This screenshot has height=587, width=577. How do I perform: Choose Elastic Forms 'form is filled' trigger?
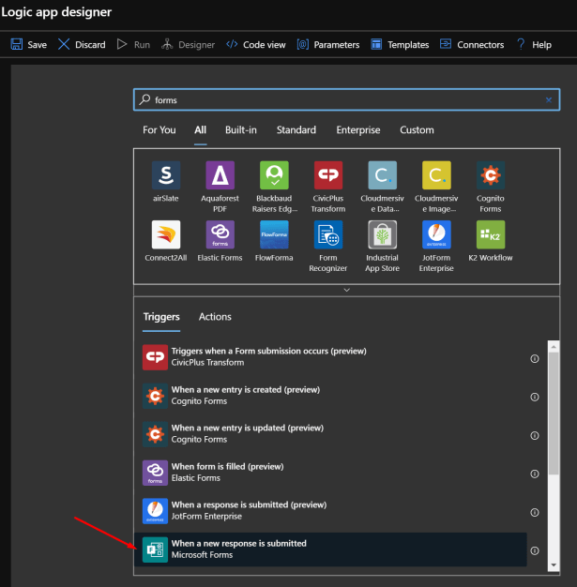(x=330, y=473)
